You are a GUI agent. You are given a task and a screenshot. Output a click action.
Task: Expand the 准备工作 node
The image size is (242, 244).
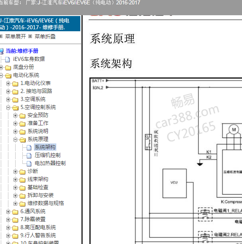15,123
